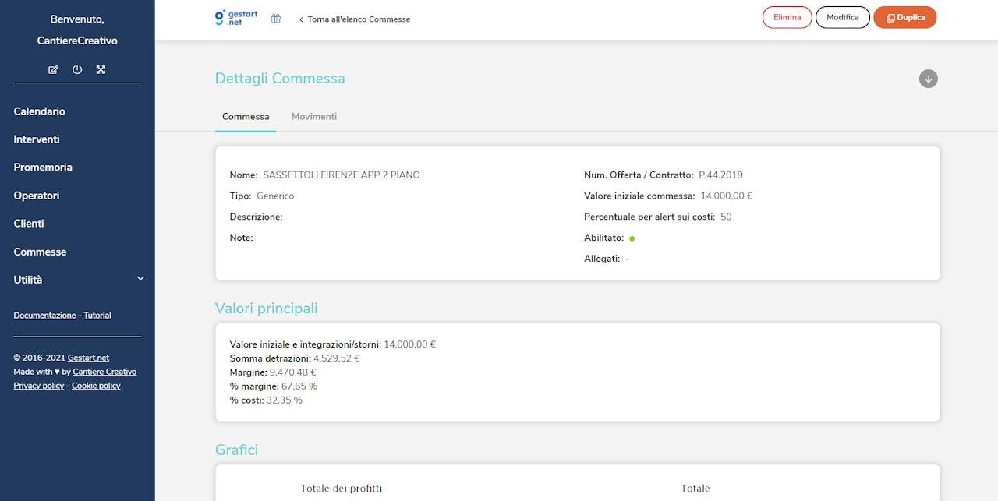Click the gestart.net logo

[236, 18]
